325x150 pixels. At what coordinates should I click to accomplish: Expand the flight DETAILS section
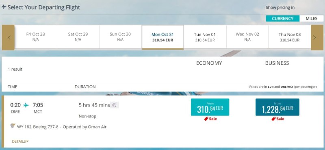tap(20, 141)
